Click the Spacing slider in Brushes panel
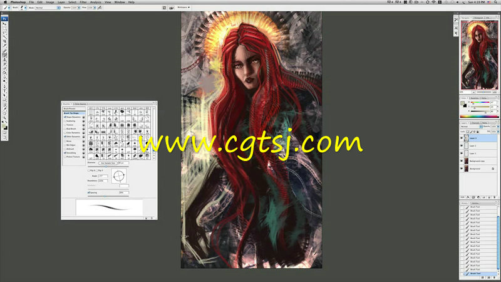The width and height of the screenshot is (501, 282). pyautogui.click(x=108, y=196)
